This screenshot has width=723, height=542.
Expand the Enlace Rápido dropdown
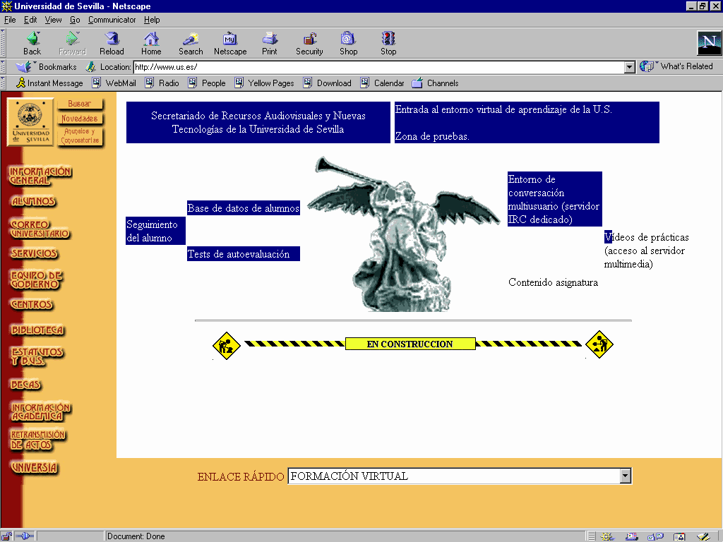pyautogui.click(x=625, y=476)
